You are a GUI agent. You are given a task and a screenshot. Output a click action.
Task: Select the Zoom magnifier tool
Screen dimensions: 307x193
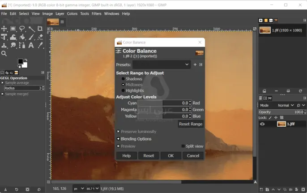pyautogui.click(x=4, y=53)
